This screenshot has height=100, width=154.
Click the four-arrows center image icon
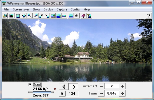(x=24, y=16)
